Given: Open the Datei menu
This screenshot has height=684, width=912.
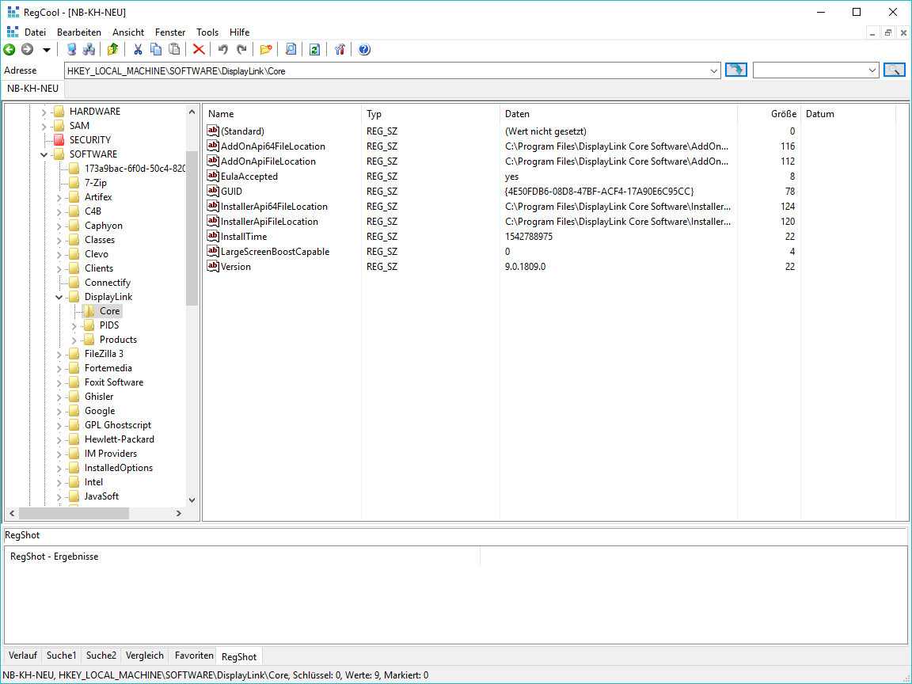Looking at the screenshot, I should (35, 32).
